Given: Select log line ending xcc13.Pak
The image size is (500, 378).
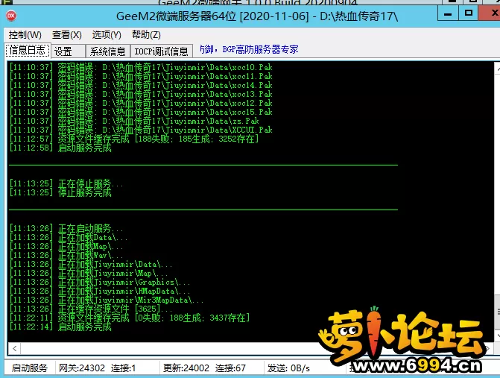Looking at the screenshot, I should point(141,94).
